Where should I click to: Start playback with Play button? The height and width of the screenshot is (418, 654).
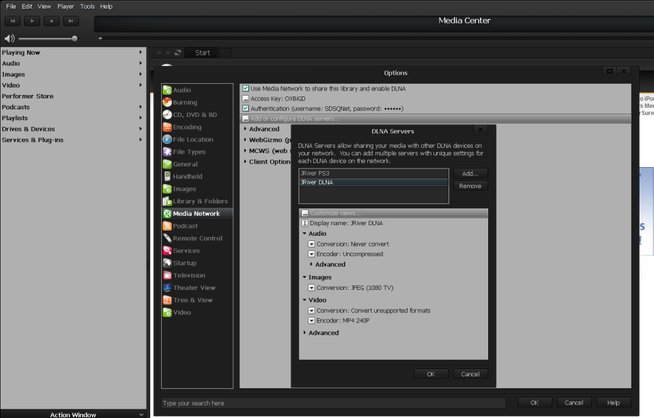tap(32, 21)
